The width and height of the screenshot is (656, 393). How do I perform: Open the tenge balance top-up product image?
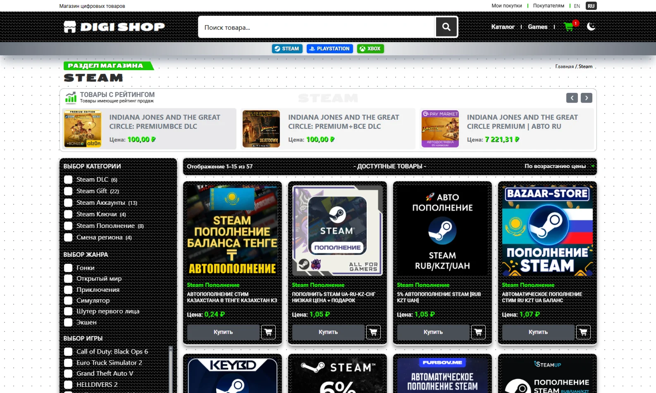point(232,230)
